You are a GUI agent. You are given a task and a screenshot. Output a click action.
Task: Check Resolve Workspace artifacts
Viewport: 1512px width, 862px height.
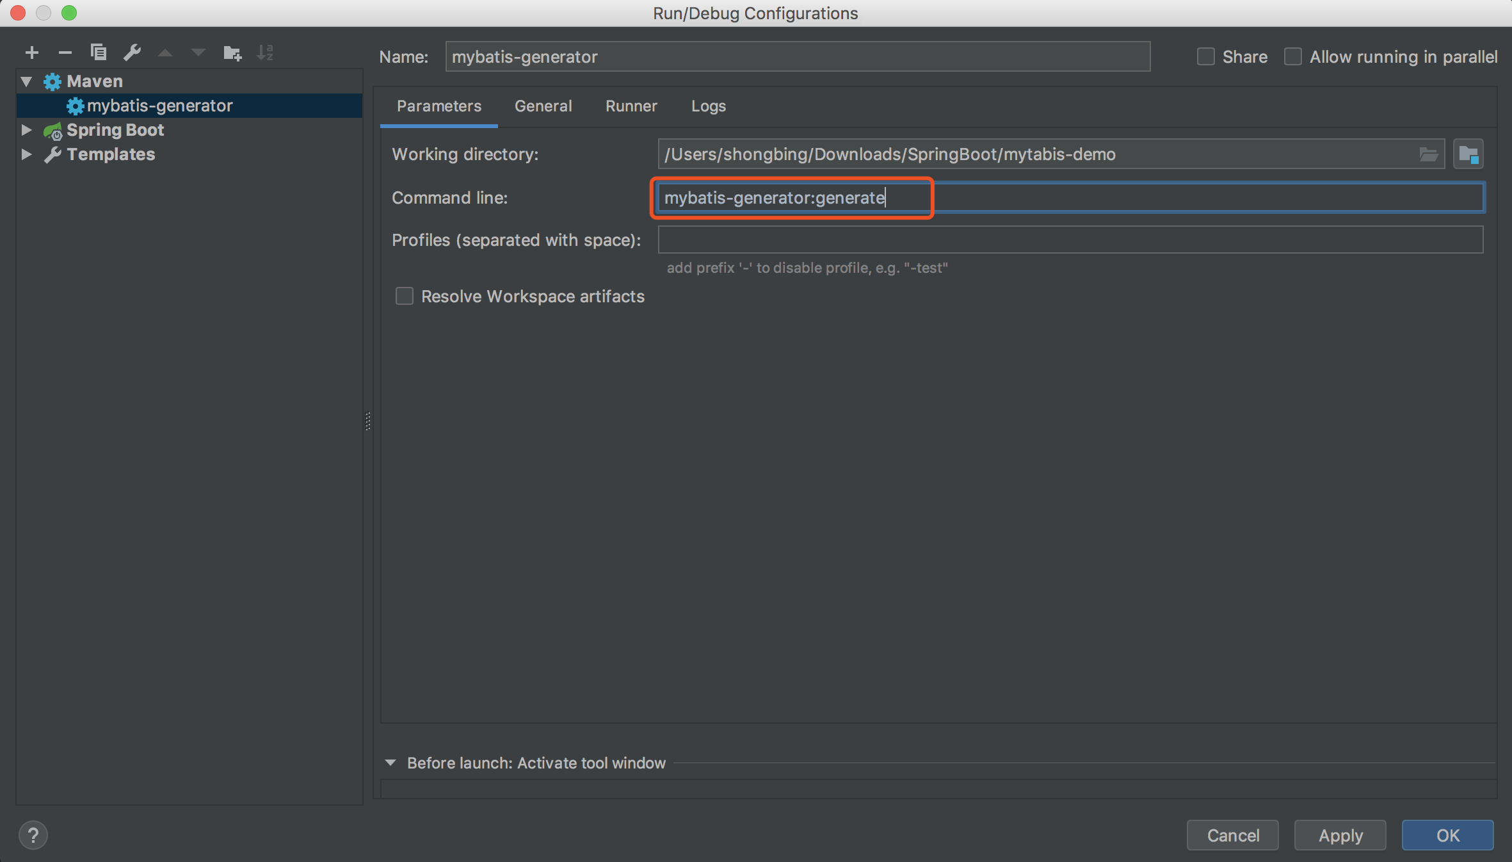click(405, 296)
